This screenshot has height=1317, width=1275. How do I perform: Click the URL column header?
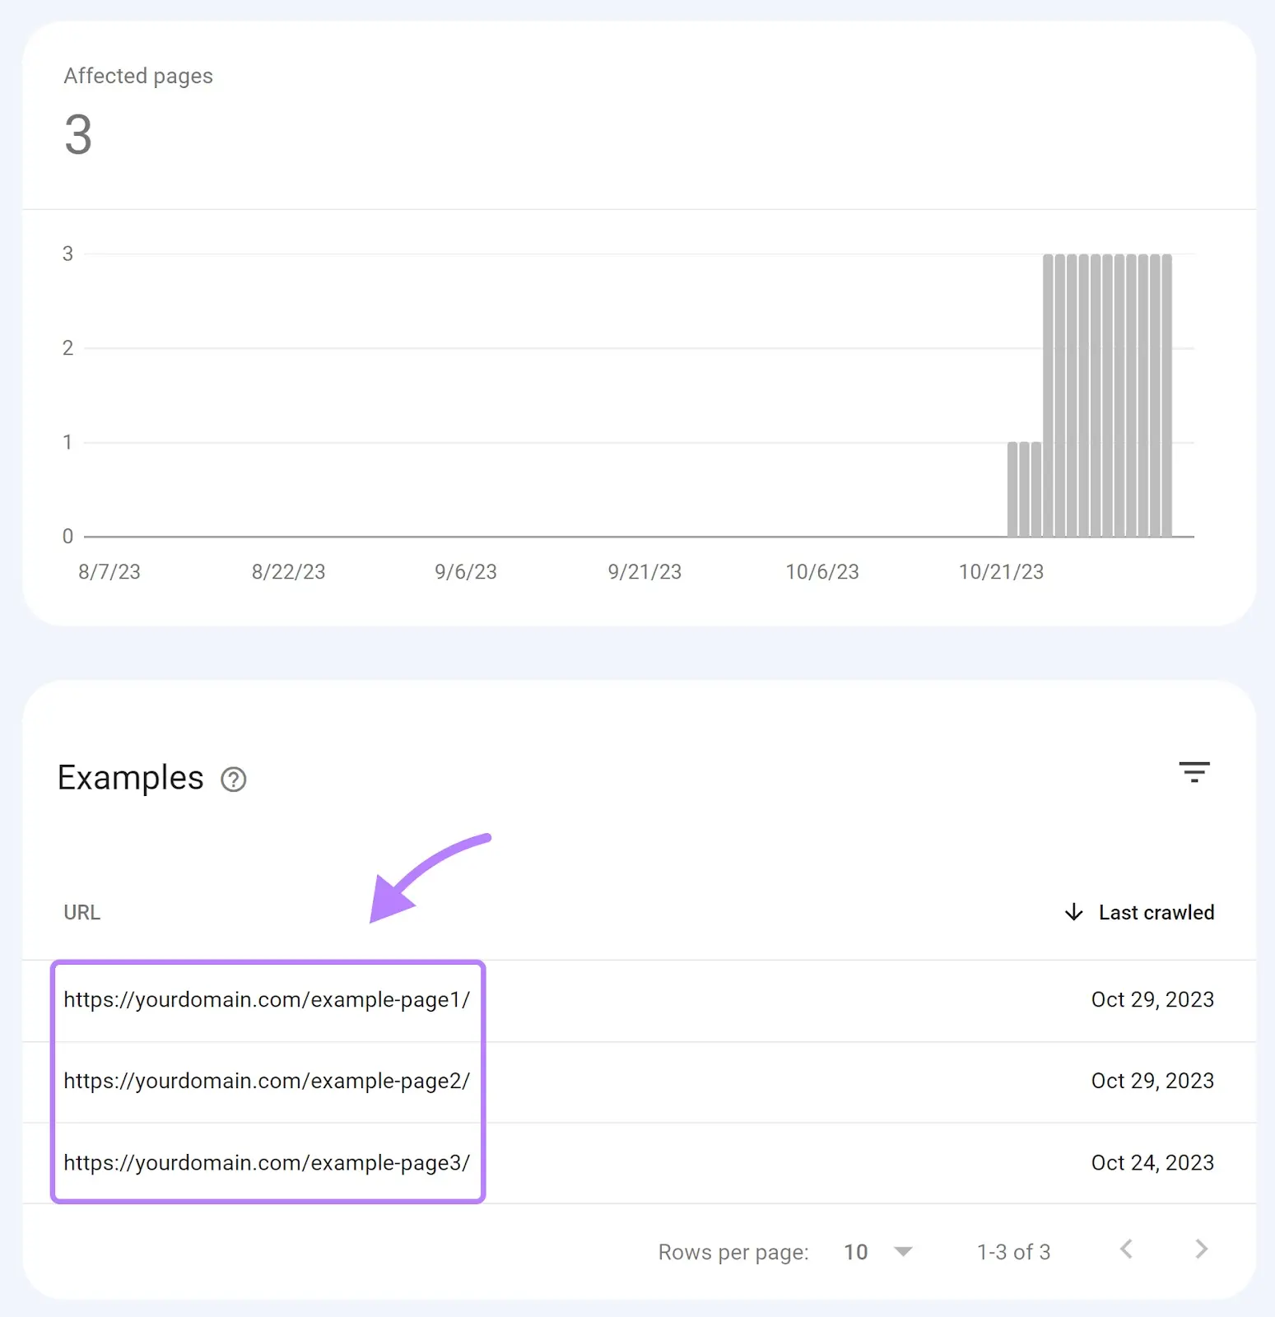[x=82, y=912]
